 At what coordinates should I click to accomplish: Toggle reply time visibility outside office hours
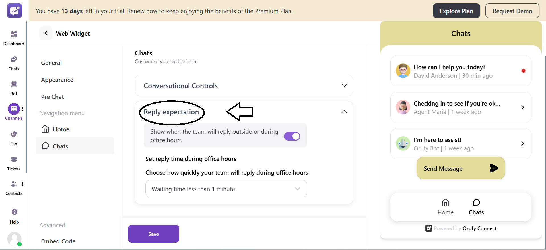point(292,136)
